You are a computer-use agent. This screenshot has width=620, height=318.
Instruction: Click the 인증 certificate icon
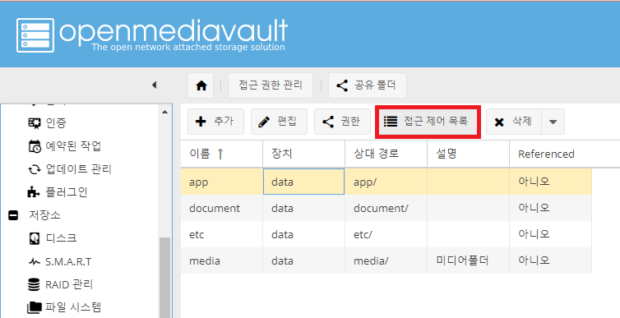pyautogui.click(x=35, y=123)
